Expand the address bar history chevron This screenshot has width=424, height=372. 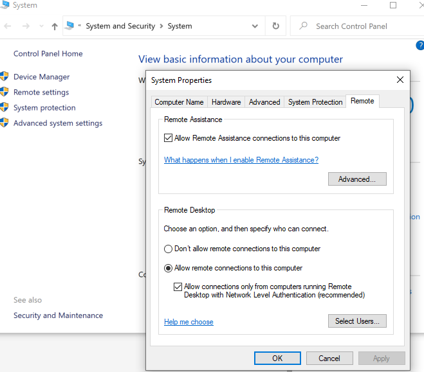(255, 26)
